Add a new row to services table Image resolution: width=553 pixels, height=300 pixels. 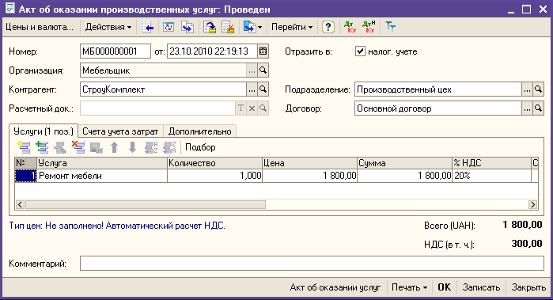[24, 147]
